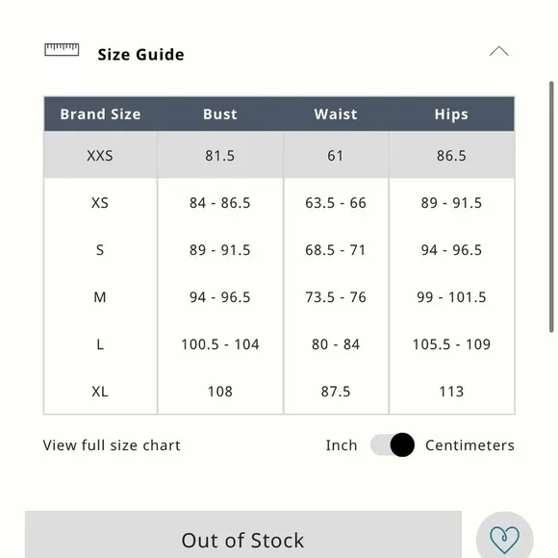Collapse the Size Guide section with the chevron

click(x=499, y=52)
